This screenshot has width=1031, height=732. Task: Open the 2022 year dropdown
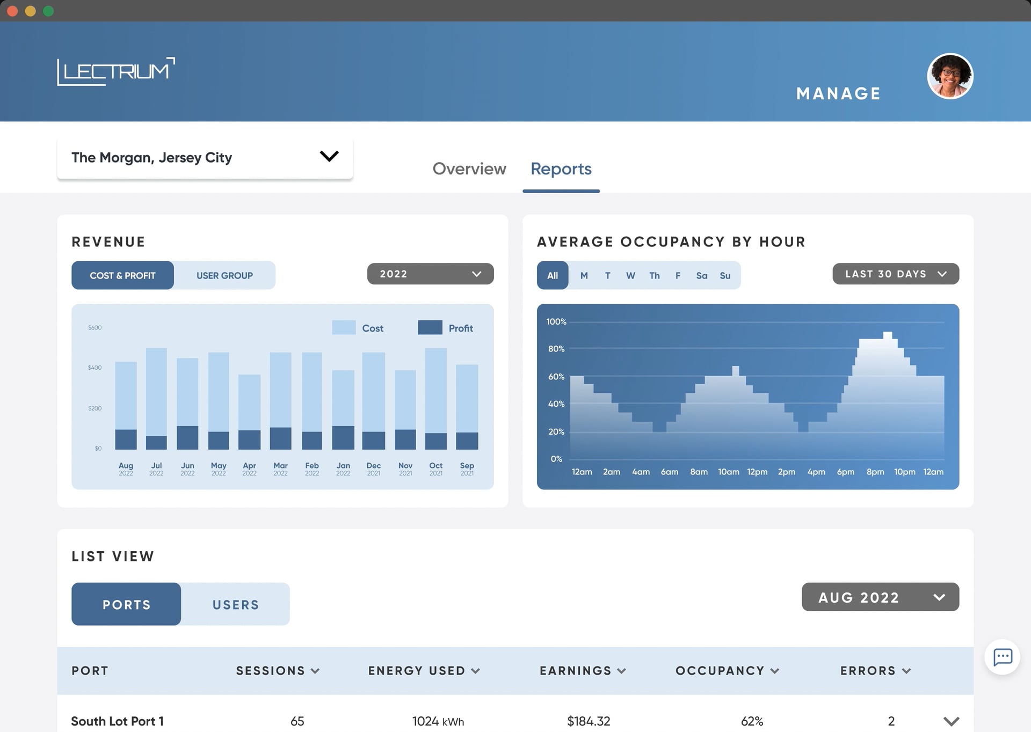(430, 274)
